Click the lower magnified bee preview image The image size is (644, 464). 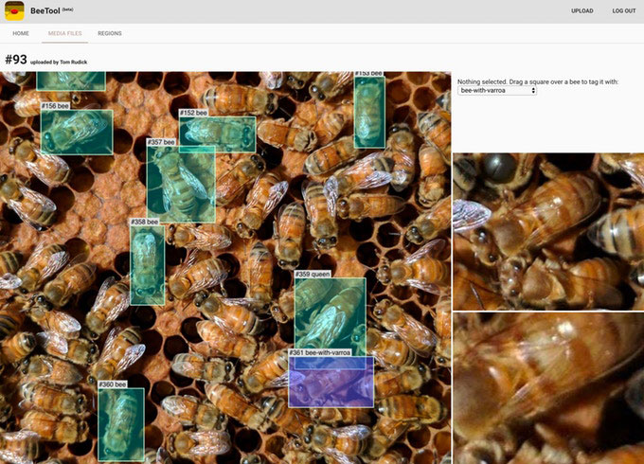click(x=548, y=388)
